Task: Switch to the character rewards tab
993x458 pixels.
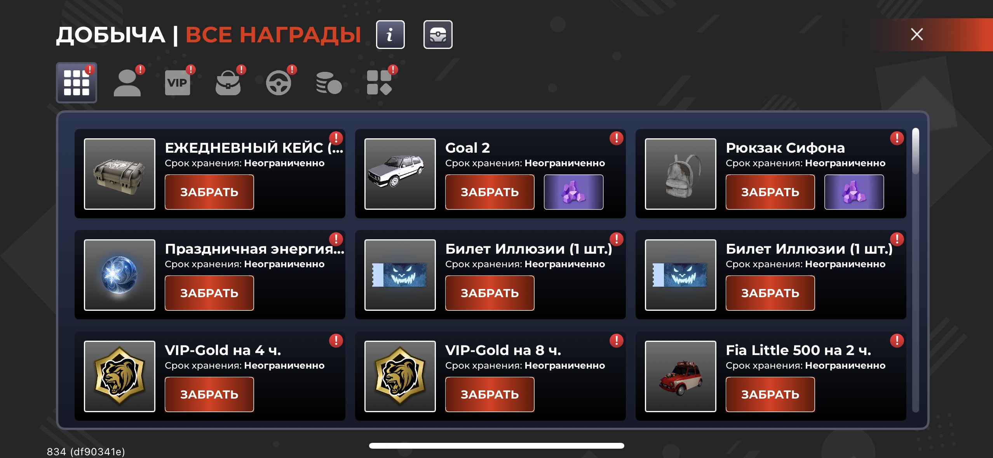Action: 127,83
